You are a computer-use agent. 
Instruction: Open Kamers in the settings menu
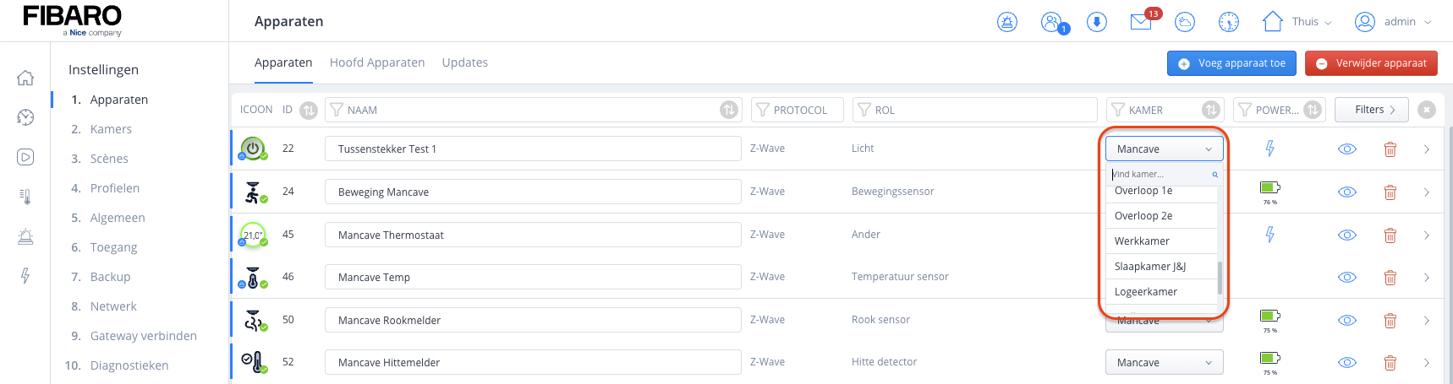(x=111, y=129)
